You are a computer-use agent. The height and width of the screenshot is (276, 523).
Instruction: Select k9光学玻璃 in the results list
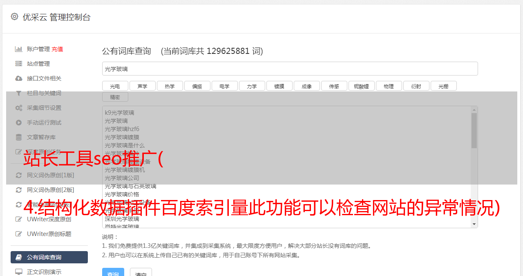click(x=119, y=113)
